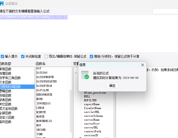Select DAYVALUE function
The height and width of the screenshot is (138, 178).
click(x=43, y=90)
